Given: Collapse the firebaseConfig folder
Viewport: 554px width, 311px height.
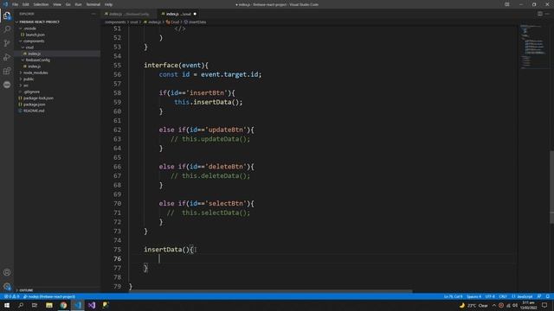Looking at the screenshot, I should [x=37, y=60].
